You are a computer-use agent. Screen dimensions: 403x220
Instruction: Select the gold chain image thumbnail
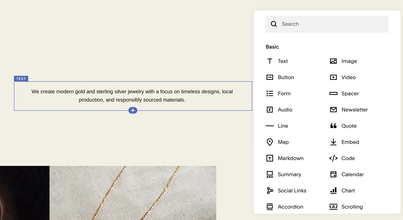pos(133,193)
